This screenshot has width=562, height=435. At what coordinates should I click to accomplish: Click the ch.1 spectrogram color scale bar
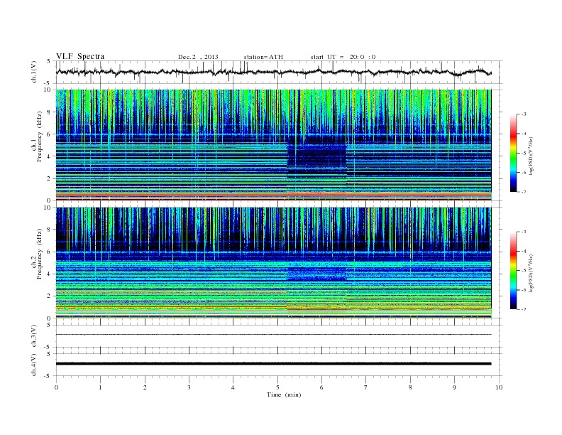pos(513,154)
